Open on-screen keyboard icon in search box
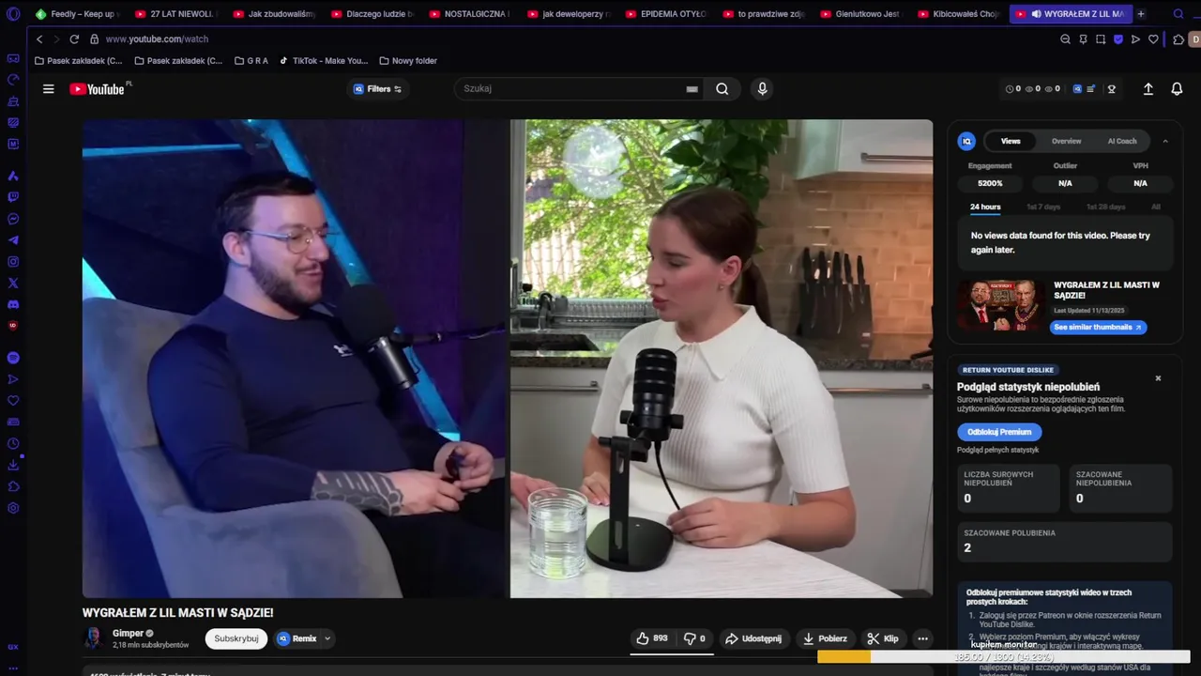 tap(692, 89)
